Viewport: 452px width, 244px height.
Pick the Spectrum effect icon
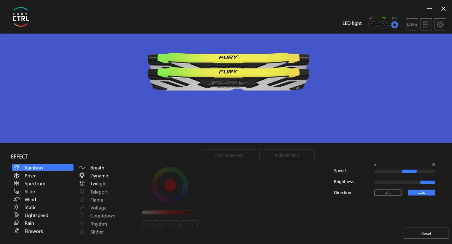coord(17,183)
